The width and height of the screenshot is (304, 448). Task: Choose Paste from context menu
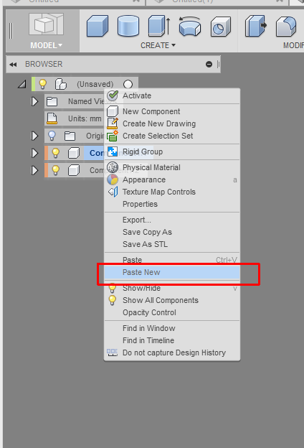pyautogui.click(x=172, y=260)
